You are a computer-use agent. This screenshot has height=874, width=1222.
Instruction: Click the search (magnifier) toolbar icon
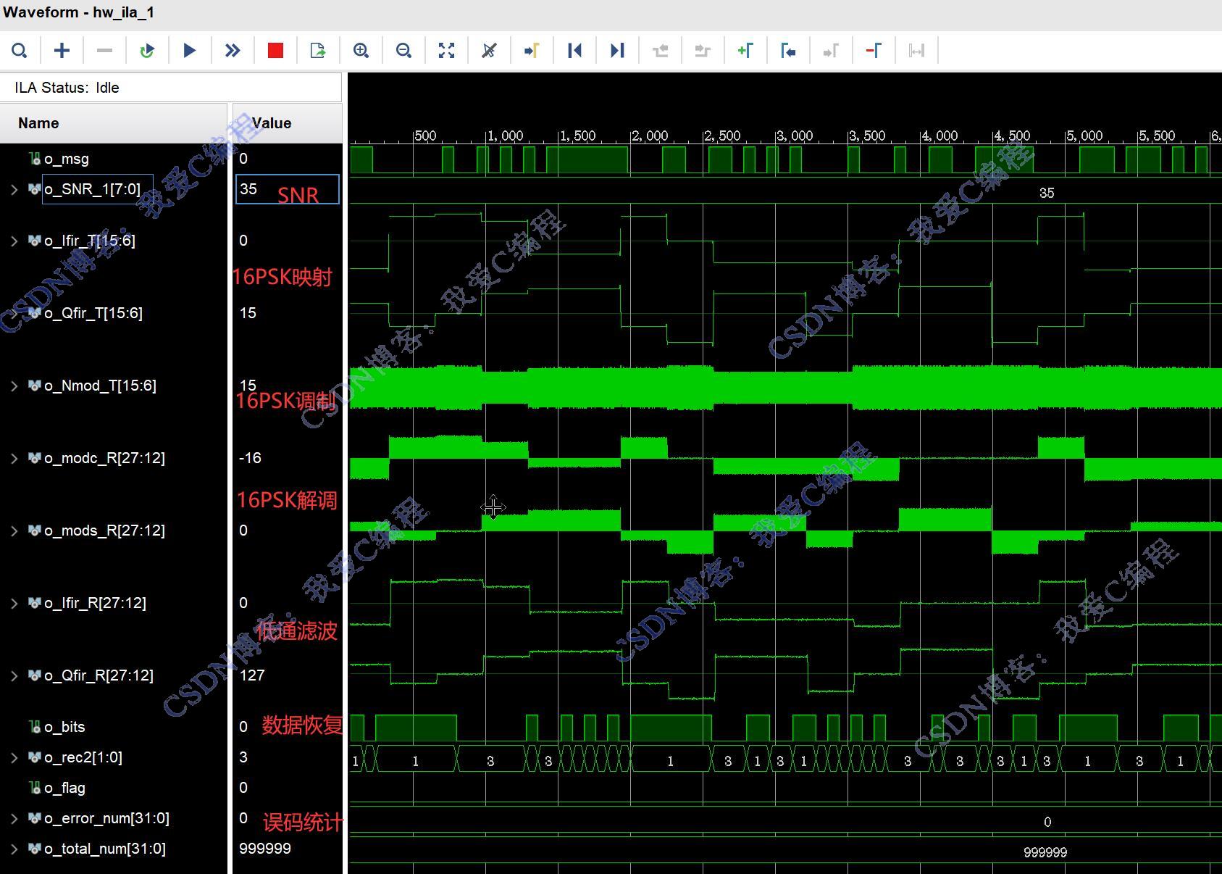coord(20,51)
